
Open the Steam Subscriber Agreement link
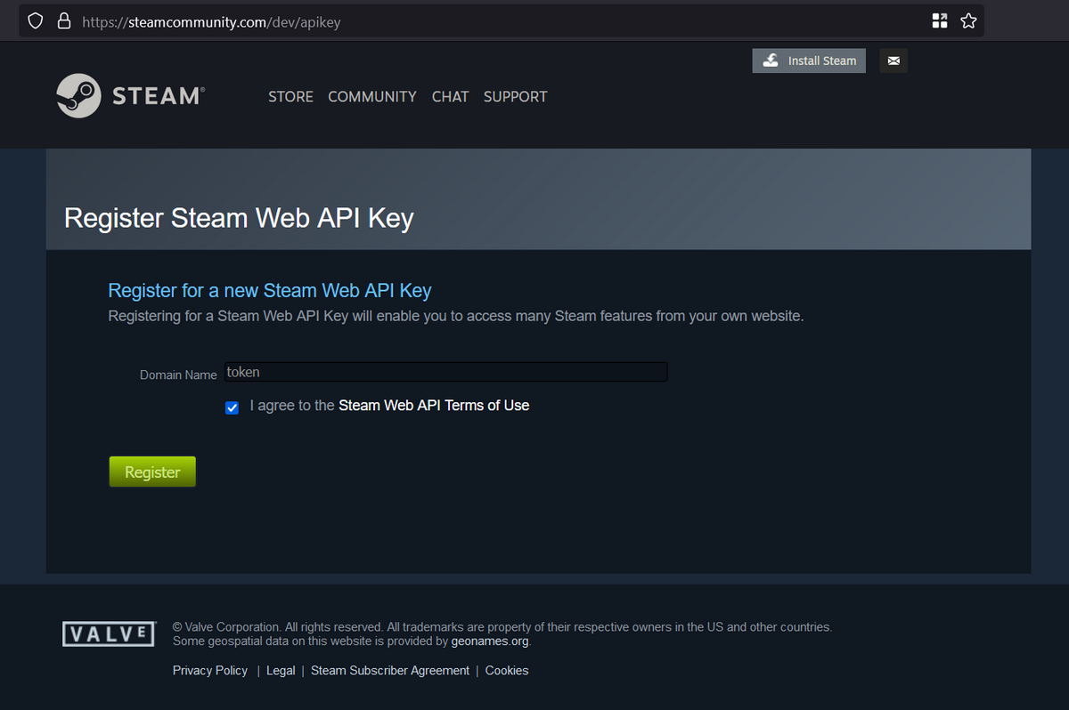[389, 671]
